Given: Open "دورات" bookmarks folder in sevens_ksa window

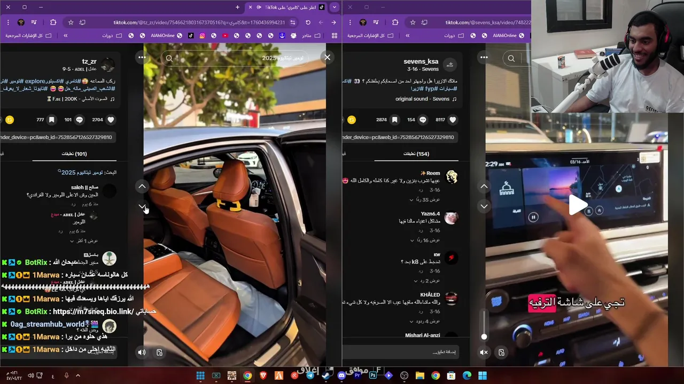Looking at the screenshot, I should pos(454,36).
